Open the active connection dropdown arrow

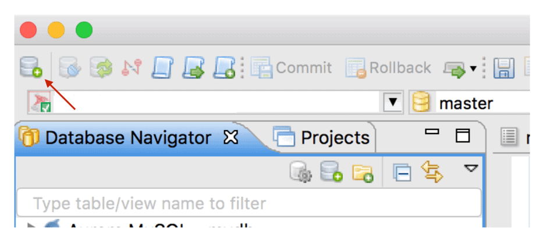click(393, 102)
